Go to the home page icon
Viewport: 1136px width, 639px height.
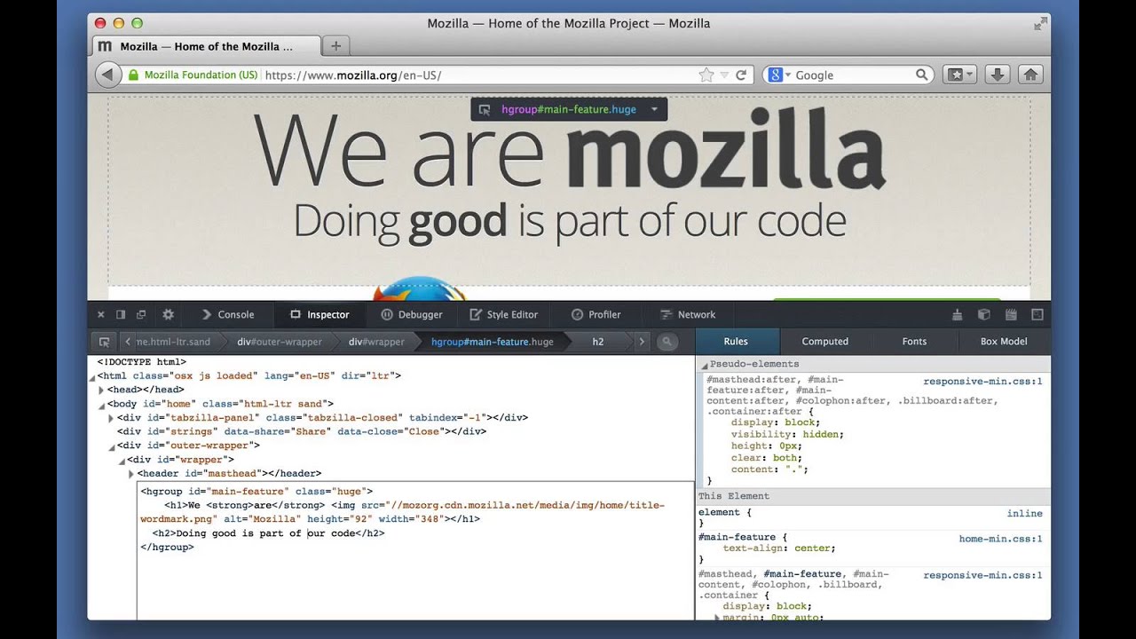pyautogui.click(x=1030, y=75)
